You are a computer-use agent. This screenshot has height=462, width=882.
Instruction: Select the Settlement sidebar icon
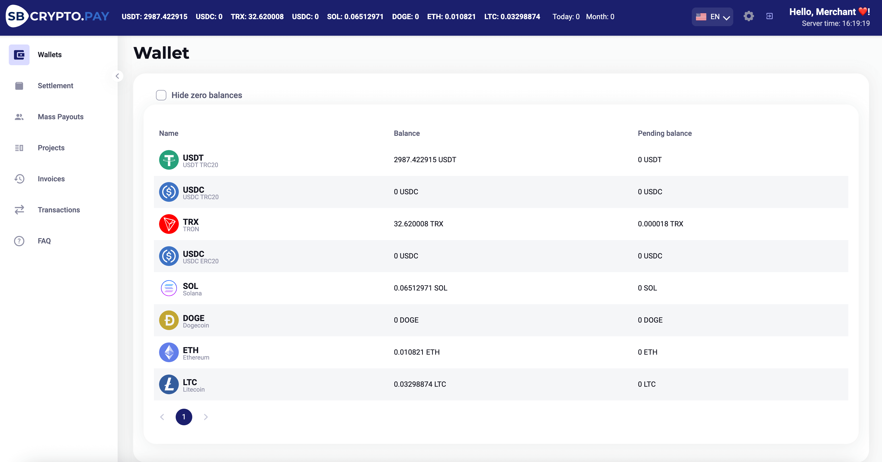[19, 86]
